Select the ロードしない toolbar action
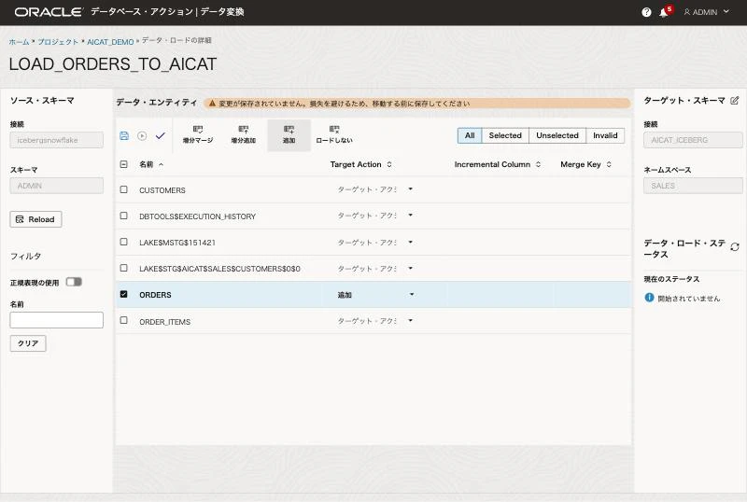 pos(334,134)
